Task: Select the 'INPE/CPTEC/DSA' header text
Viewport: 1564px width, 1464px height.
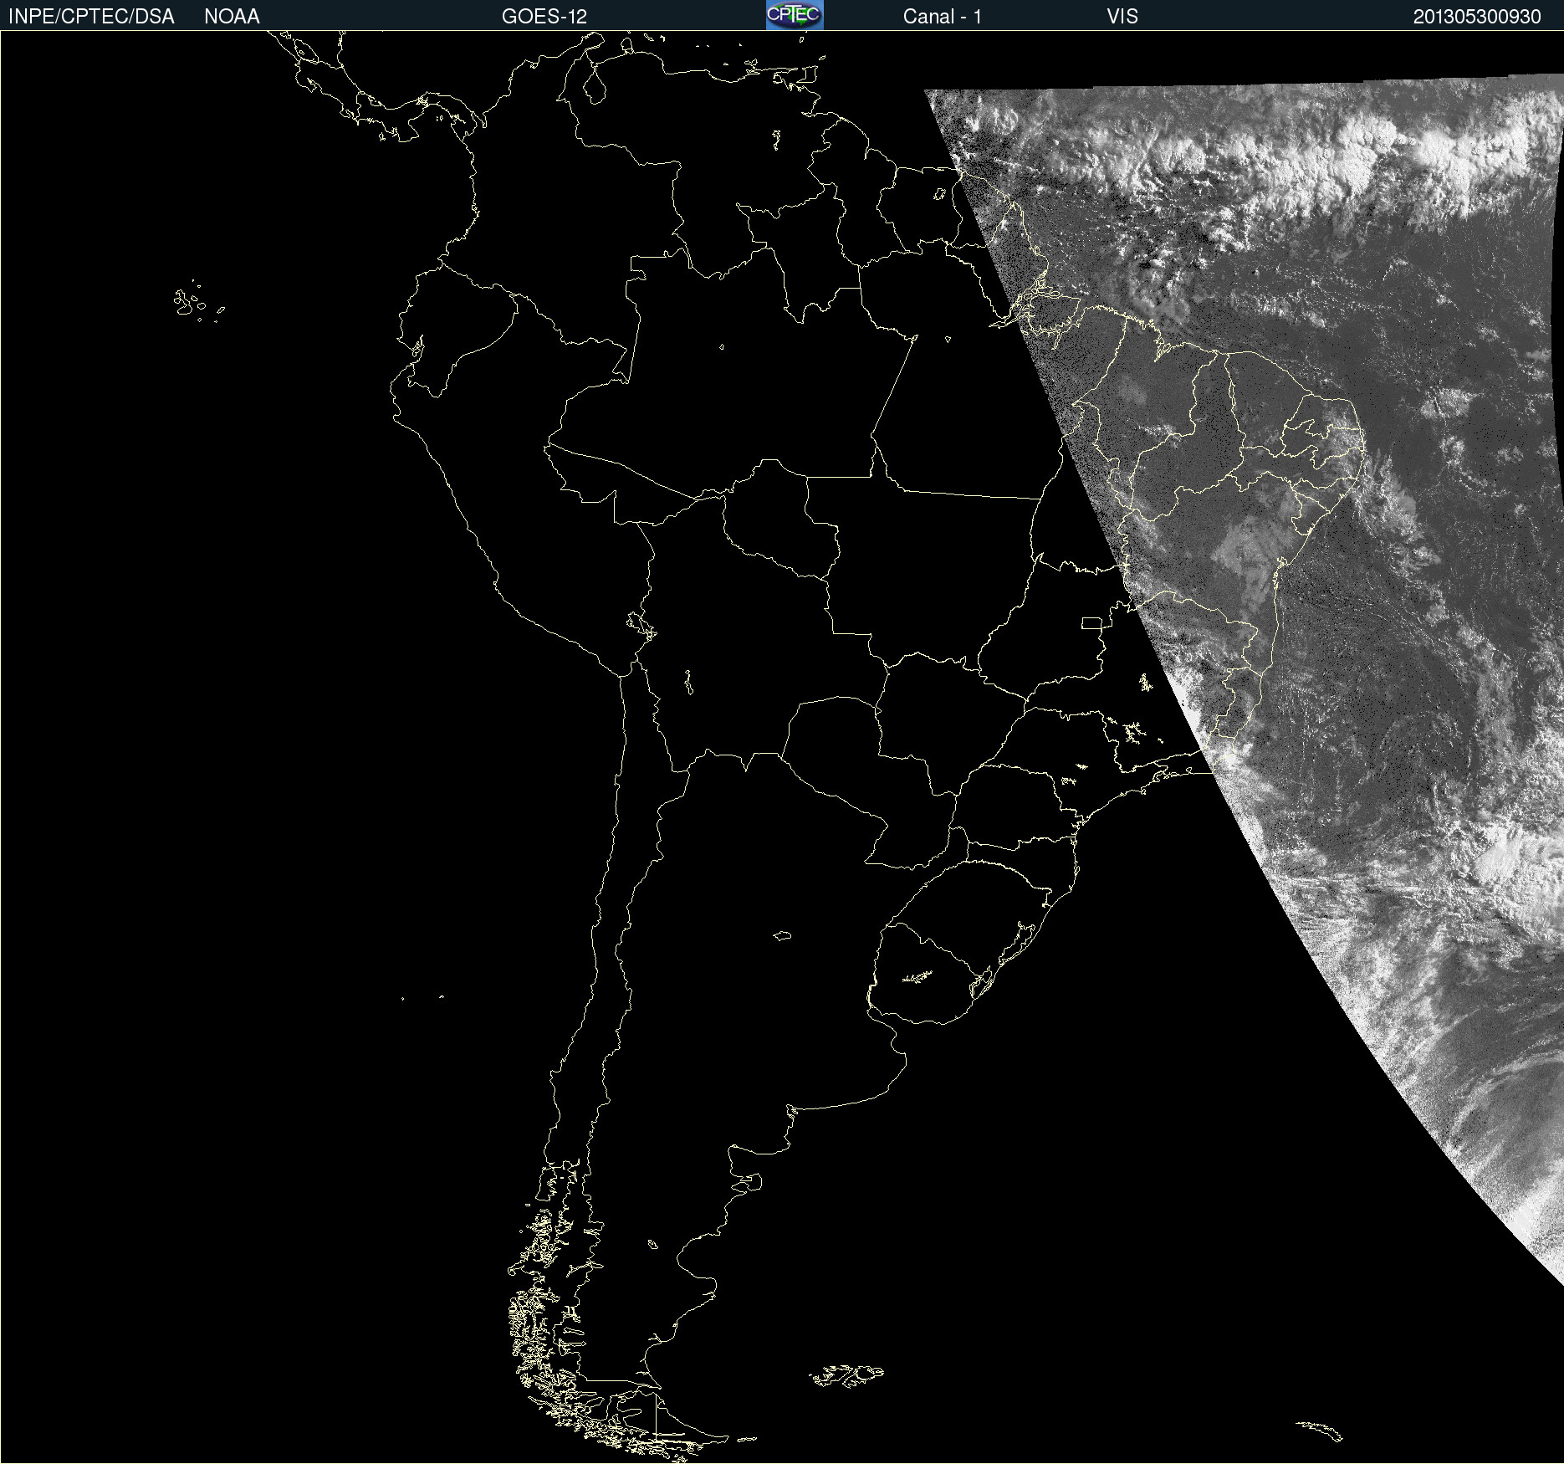Action: click(x=91, y=17)
